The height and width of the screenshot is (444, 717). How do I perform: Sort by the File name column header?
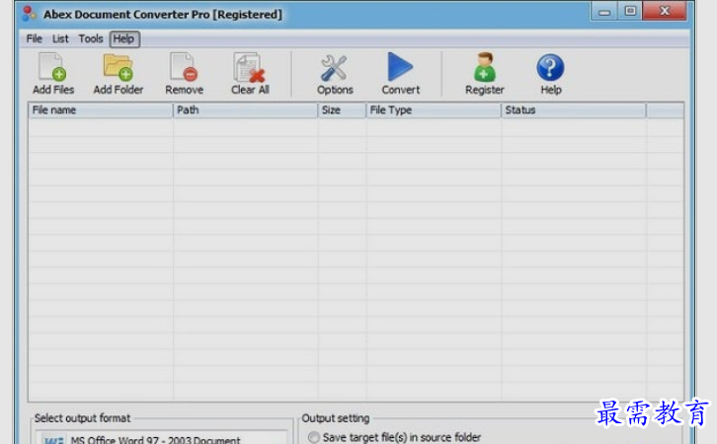pyautogui.click(x=100, y=111)
